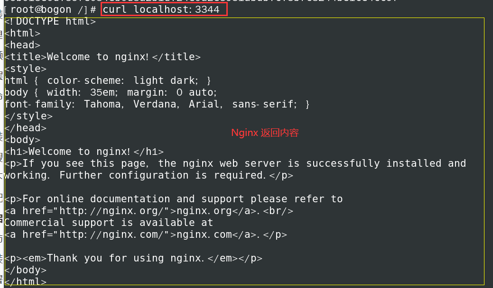The width and height of the screenshot is (493, 288).
Task: Click the color-scheme light dark line
Action: [x=108, y=81]
